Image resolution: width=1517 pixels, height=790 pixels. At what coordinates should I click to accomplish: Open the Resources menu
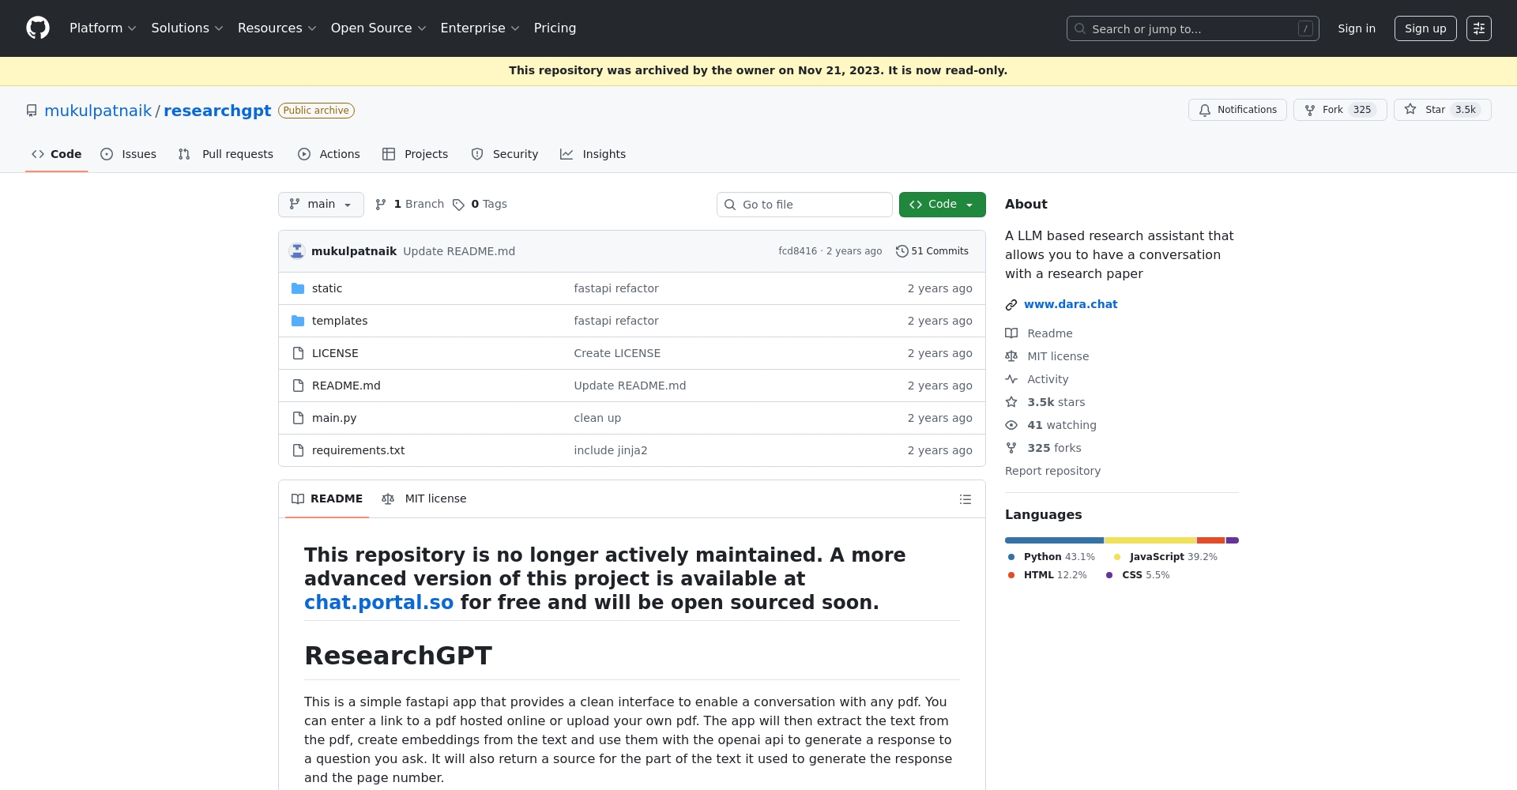pyautogui.click(x=276, y=28)
